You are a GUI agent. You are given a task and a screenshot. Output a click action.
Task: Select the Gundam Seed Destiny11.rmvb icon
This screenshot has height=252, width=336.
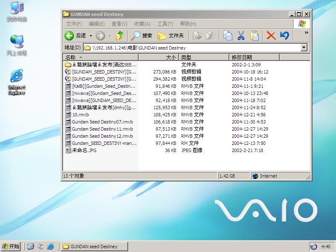68,129
